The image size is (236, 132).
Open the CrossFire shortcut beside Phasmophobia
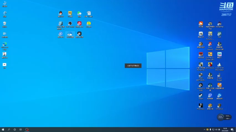[210, 107]
